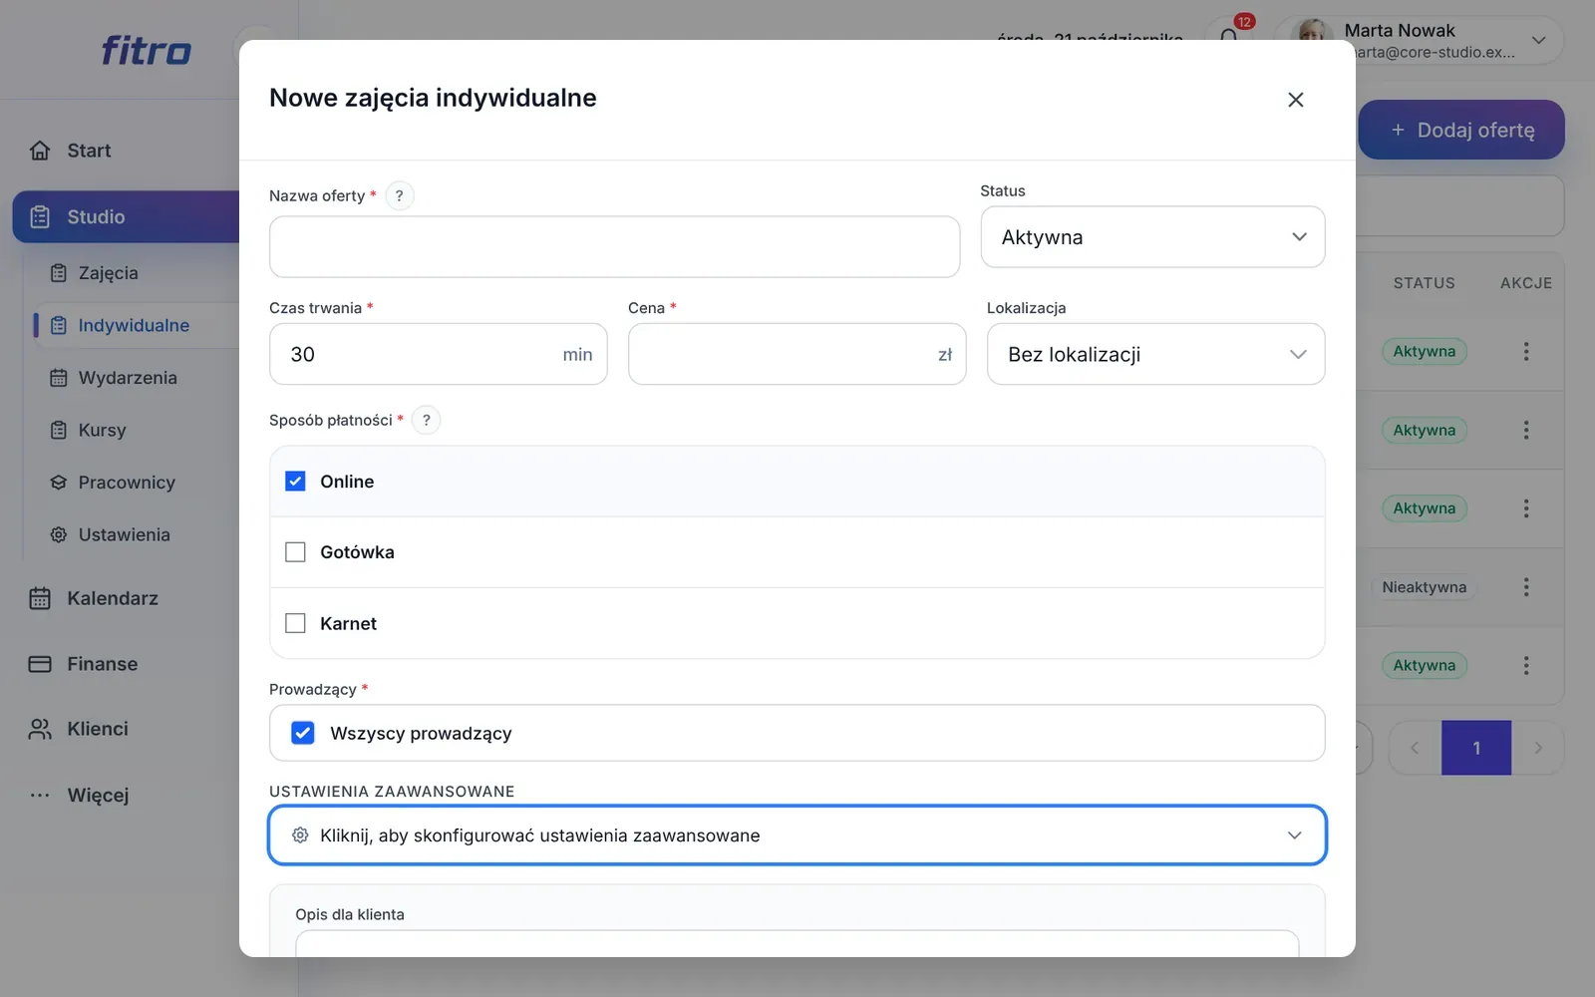Open Wydarzenia in the Studio submenu

[x=128, y=378]
